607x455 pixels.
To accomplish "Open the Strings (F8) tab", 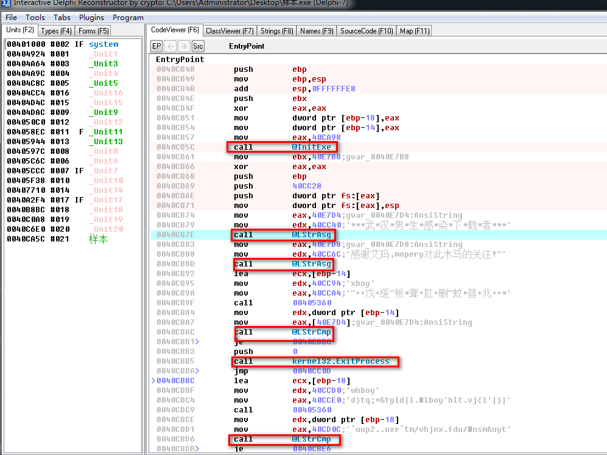I will pyautogui.click(x=276, y=31).
